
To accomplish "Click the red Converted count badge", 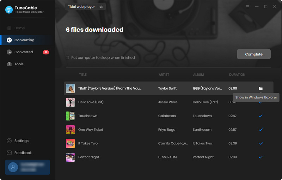I will tap(46, 52).
